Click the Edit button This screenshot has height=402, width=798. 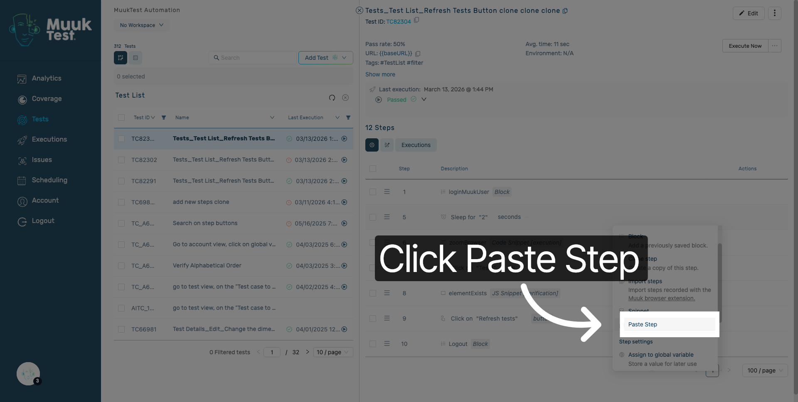pos(749,13)
